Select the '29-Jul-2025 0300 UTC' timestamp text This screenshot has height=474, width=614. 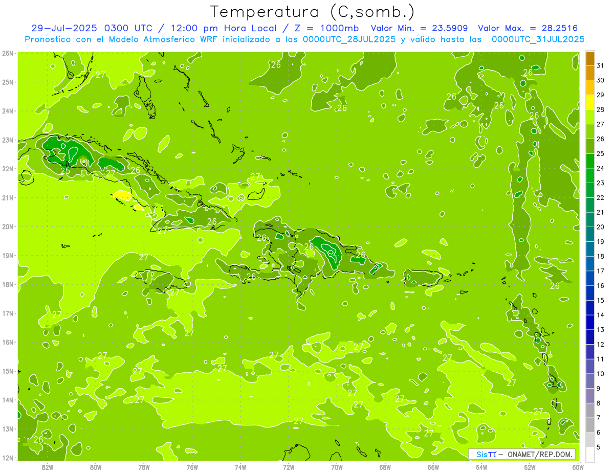pyautogui.click(x=91, y=28)
